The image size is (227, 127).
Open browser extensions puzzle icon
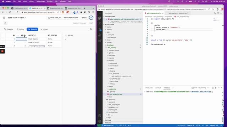click(81, 12)
